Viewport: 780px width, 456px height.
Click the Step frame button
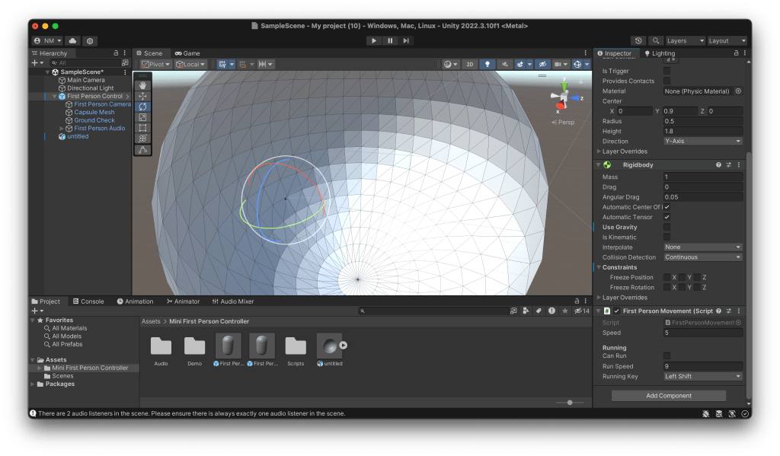[407, 40]
